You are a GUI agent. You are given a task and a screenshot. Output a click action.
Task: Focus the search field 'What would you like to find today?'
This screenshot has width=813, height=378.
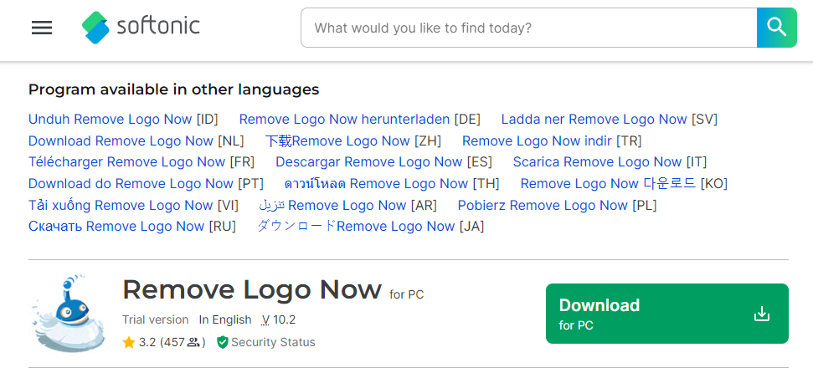click(529, 28)
